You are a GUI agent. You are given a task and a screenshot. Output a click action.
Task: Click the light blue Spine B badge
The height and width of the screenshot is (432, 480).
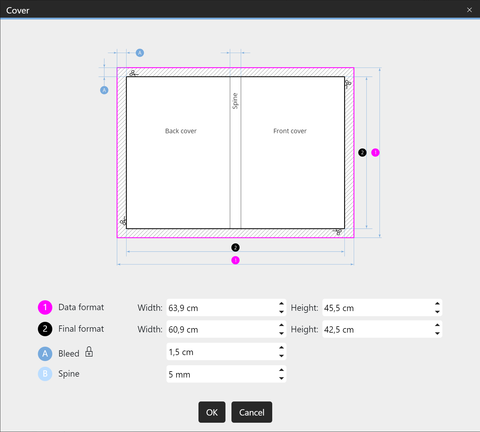[45, 374]
